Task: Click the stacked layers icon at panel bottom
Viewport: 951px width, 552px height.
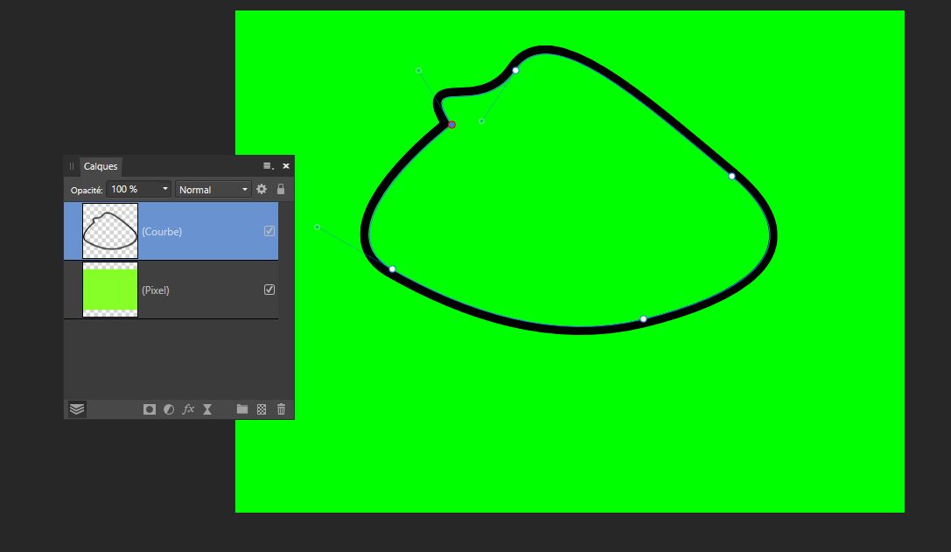Action: [77, 409]
